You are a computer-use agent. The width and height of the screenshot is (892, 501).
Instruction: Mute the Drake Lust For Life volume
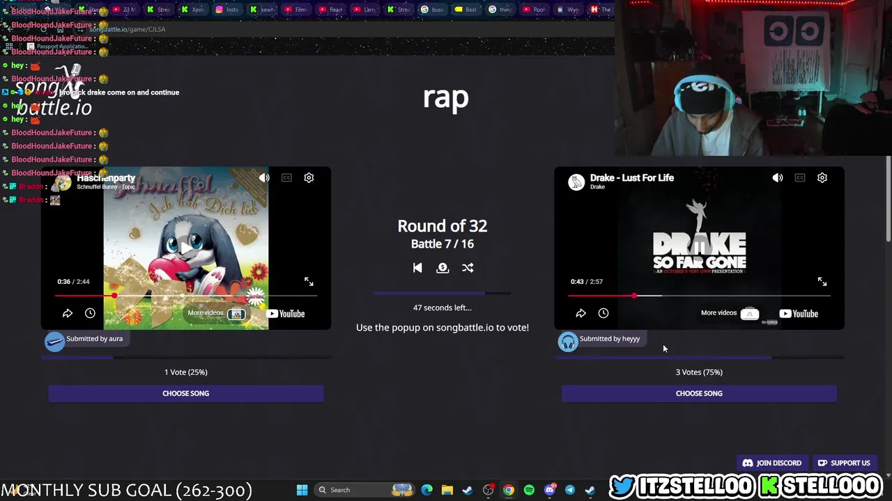[x=778, y=177]
